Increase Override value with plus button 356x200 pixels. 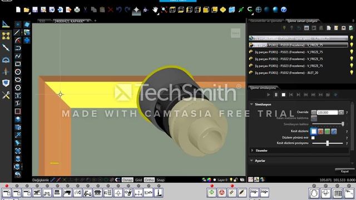pos(341,112)
